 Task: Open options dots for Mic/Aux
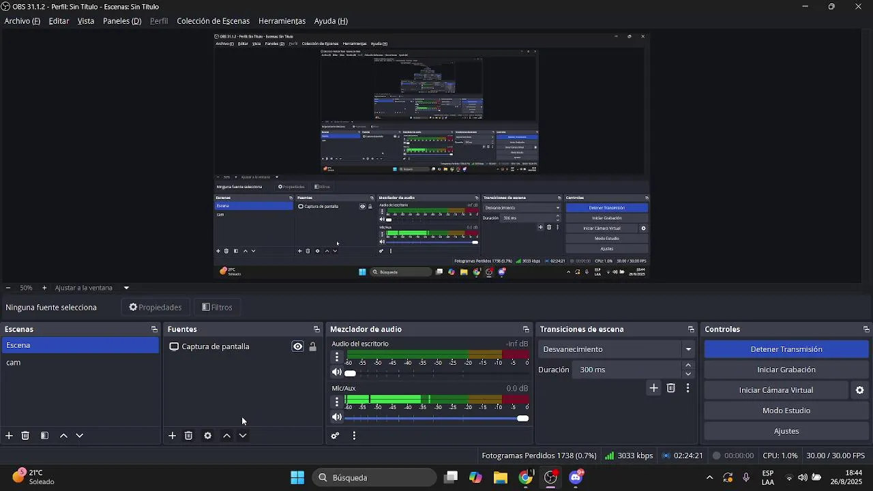pos(337,402)
